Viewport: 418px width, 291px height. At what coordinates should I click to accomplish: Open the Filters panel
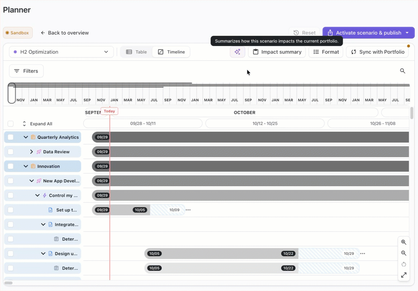coord(26,71)
